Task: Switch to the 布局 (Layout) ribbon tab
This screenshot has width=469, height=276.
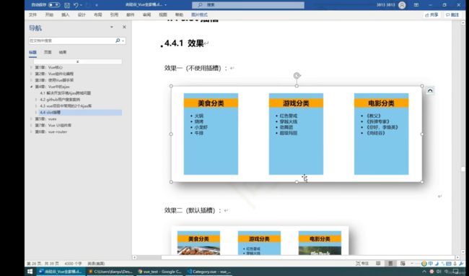Action: [x=98, y=14]
